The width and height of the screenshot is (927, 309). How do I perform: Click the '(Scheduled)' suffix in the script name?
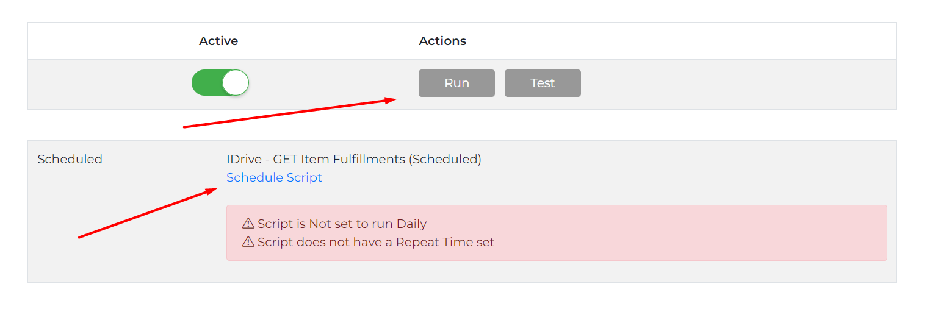coord(445,159)
